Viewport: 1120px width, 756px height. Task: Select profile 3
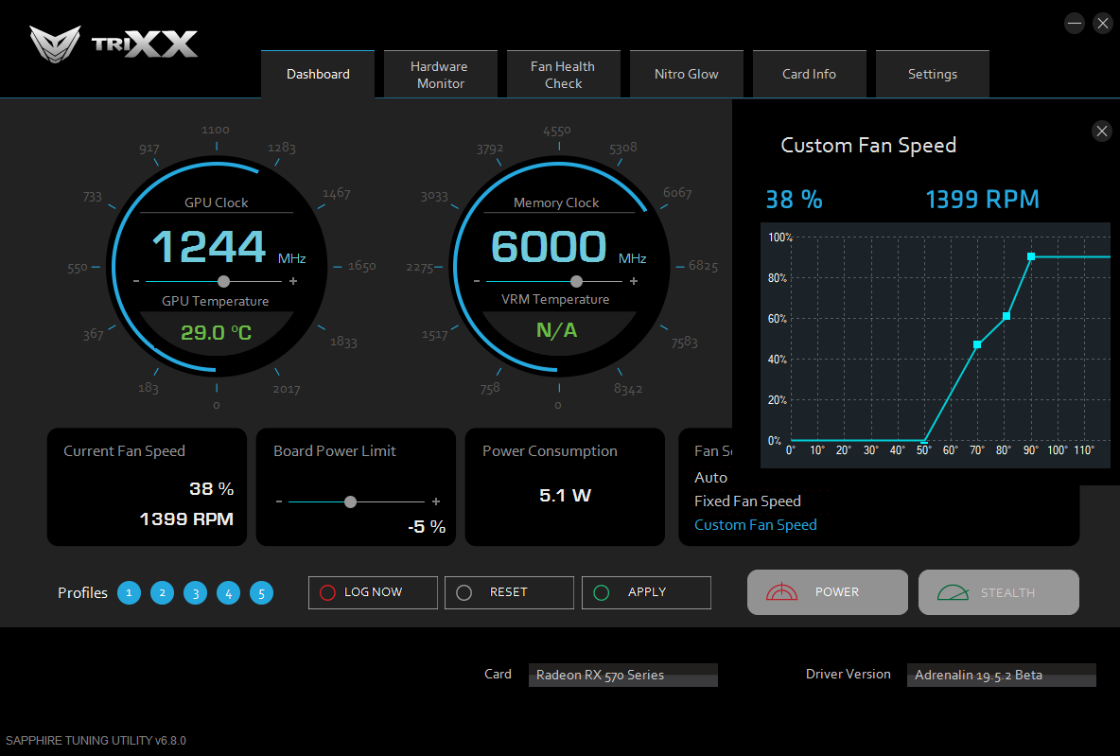point(196,592)
